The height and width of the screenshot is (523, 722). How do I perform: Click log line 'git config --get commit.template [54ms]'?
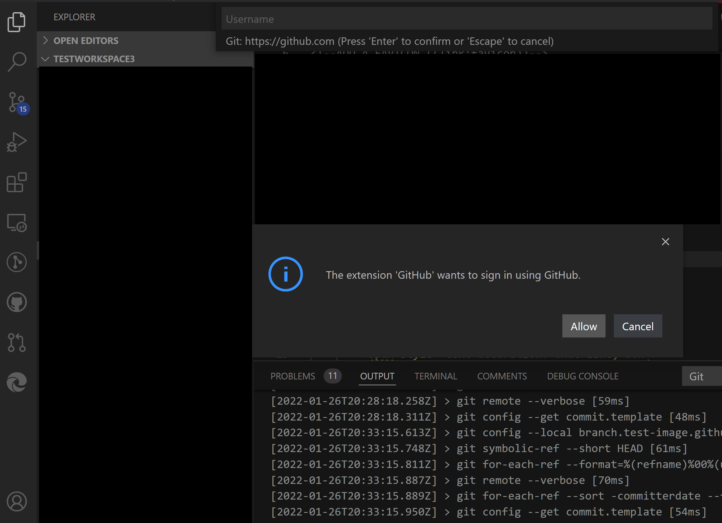coord(488,512)
